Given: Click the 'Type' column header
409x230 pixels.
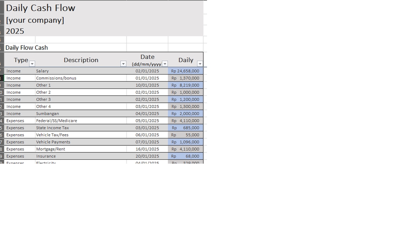Looking at the screenshot, I should [x=20, y=60].
